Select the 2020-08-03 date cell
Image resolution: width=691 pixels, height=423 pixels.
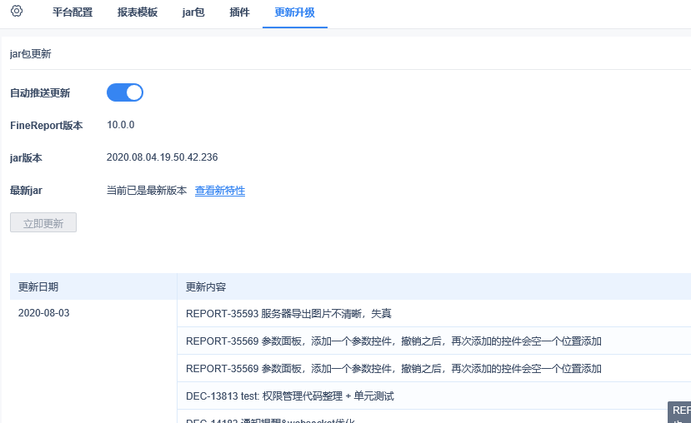click(x=44, y=313)
